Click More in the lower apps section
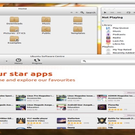This screenshot has height=135, width=135. [x=131, y=115]
